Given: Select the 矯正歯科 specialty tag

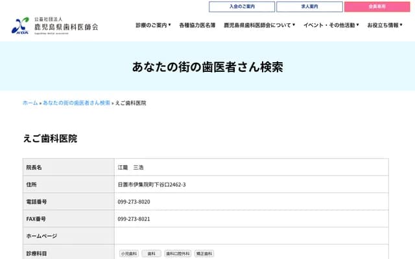Looking at the screenshot, I should tap(204, 254).
